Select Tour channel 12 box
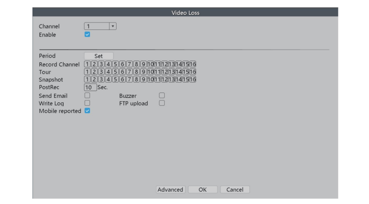369x204 pixels. [165, 72]
